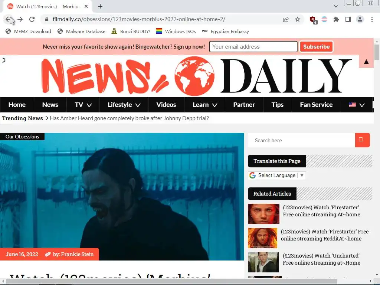The image size is (380, 285).
Task: Click the Translate this Page heading
Action: 277,161
